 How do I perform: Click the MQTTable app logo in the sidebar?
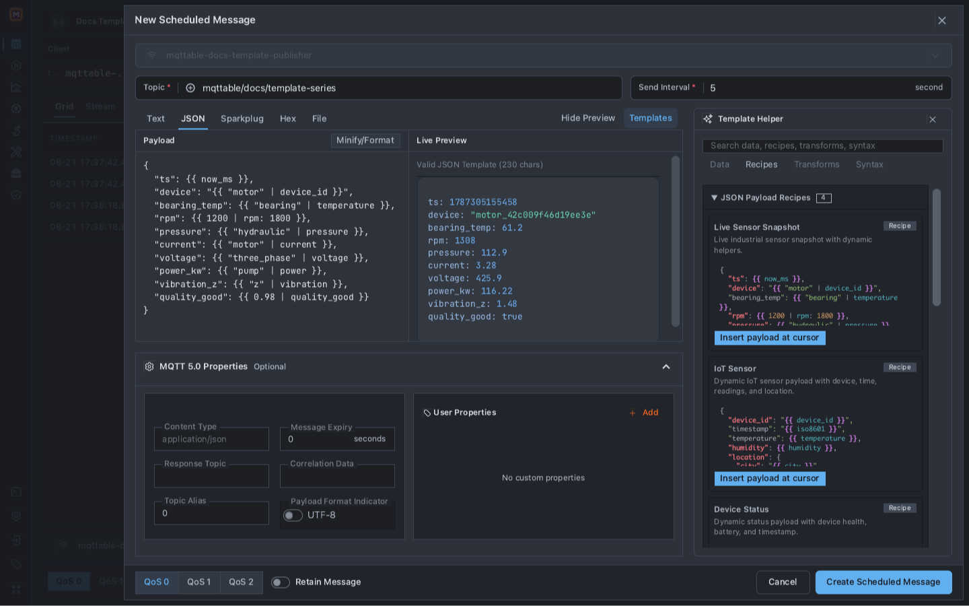coord(16,14)
